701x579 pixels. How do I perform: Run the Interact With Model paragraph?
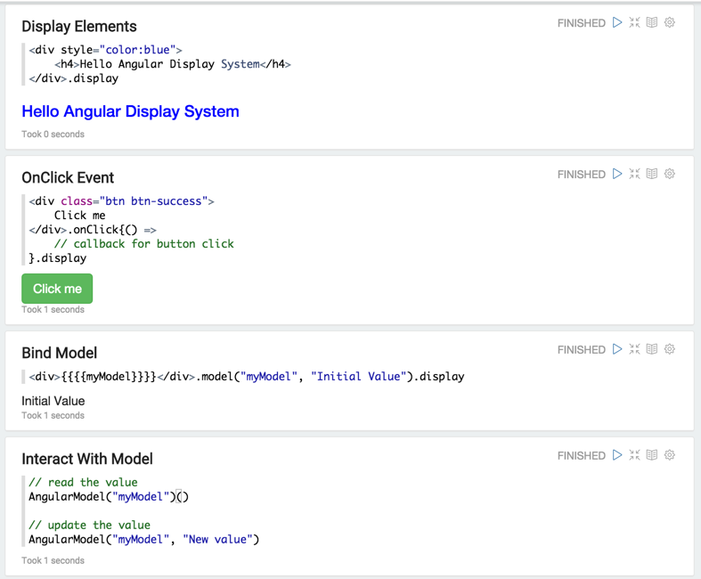pos(617,455)
